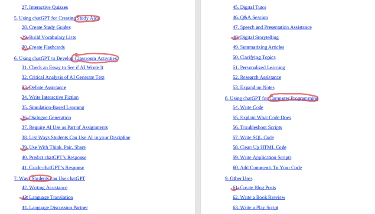Image resolution: width=375 pixels, height=214 pixels.
Task: Open '7. Ways Students can Use chatGPT'
Action: (x=49, y=178)
